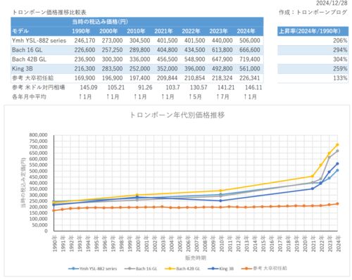352x280 pixels.
Task: Select the cell with value 226,341
Action: click(x=250, y=78)
